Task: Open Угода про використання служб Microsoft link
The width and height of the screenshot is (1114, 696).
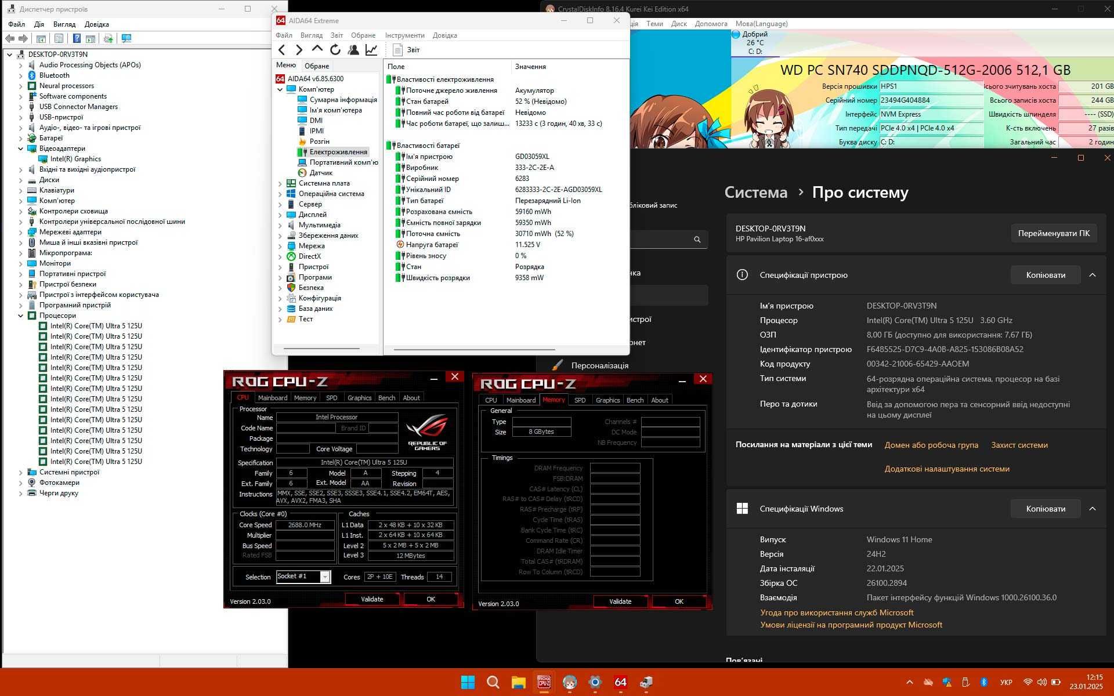Action: point(837,612)
